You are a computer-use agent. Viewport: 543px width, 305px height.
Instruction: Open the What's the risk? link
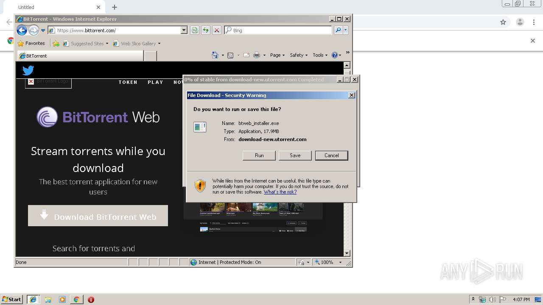pyautogui.click(x=280, y=192)
